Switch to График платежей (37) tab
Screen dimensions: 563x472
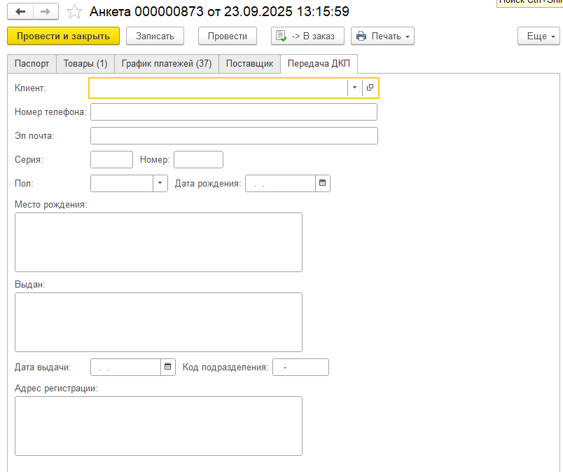tap(166, 64)
